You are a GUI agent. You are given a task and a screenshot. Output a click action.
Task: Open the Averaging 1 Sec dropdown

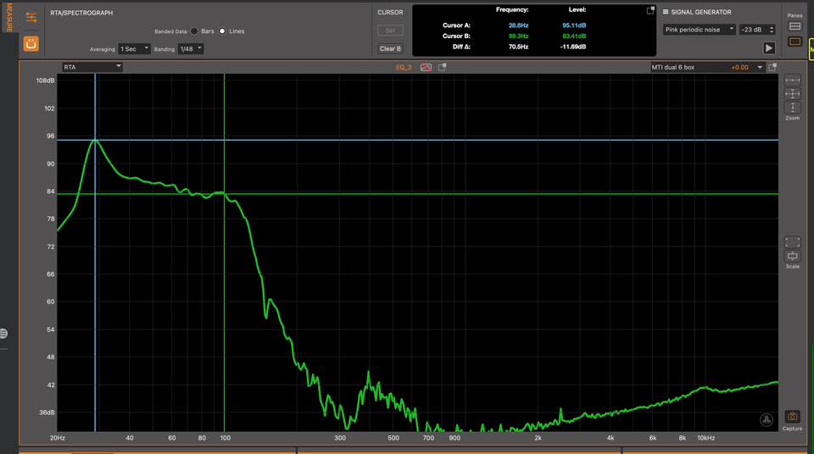tap(135, 49)
